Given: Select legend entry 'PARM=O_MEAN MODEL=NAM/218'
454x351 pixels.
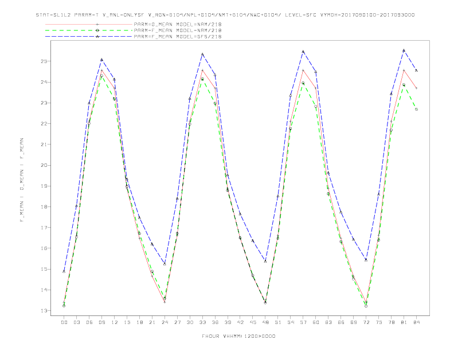Looking at the screenshot, I should tap(178, 24).
